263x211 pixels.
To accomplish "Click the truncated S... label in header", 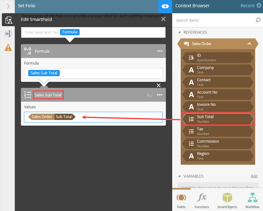I will [x=149, y=95].
